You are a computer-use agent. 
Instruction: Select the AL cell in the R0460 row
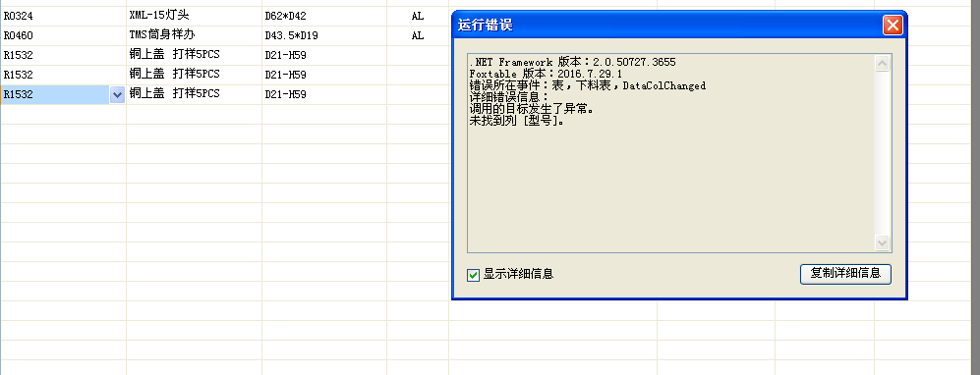[x=418, y=35]
